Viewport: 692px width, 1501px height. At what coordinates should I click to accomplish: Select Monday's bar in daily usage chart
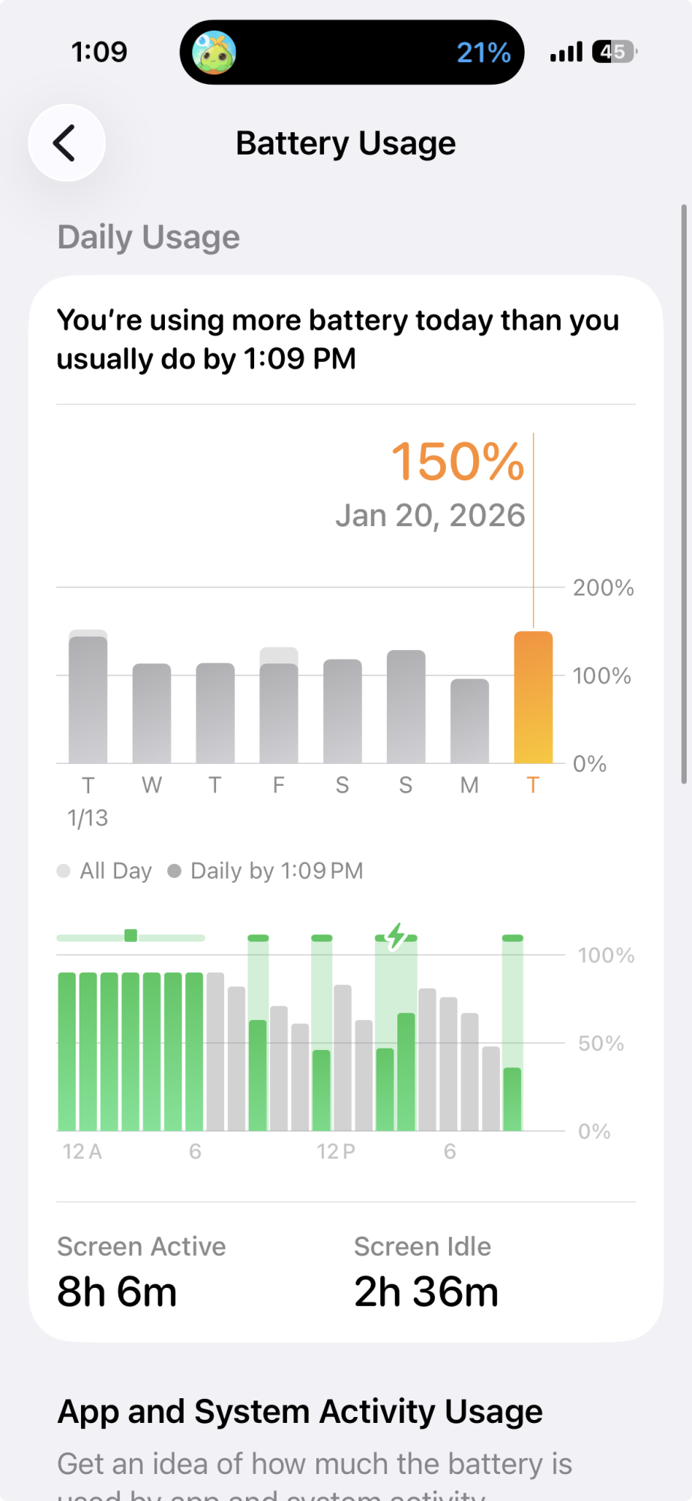(469, 721)
